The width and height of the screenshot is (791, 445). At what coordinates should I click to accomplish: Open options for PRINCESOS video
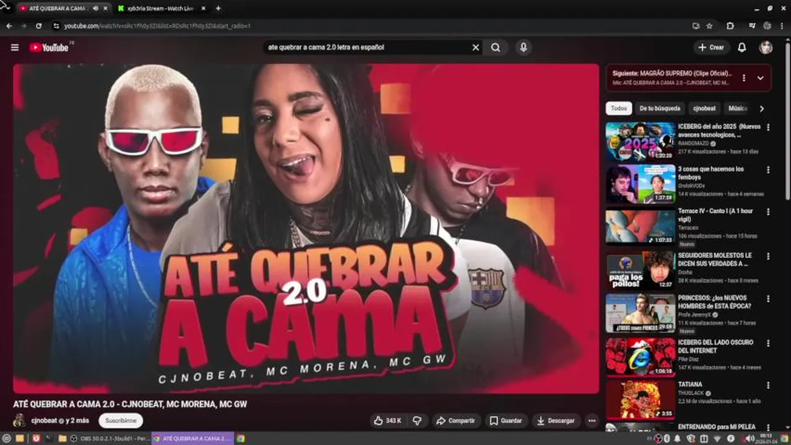click(x=768, y=298)
